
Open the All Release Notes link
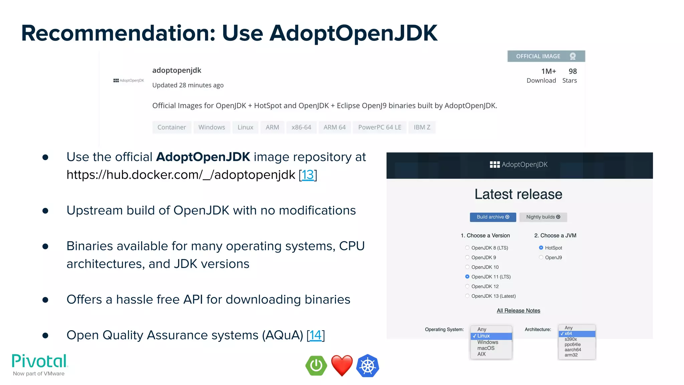518,311
